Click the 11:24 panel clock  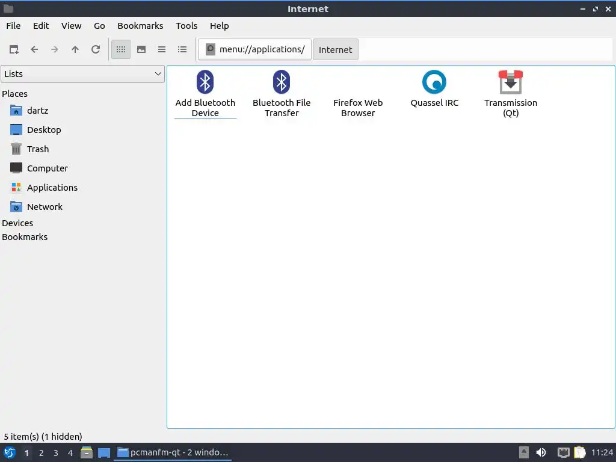tap(602, 452)
